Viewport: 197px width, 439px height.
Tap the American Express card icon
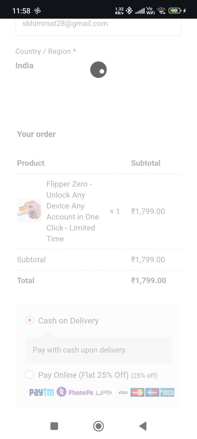[x=167, y=393]
